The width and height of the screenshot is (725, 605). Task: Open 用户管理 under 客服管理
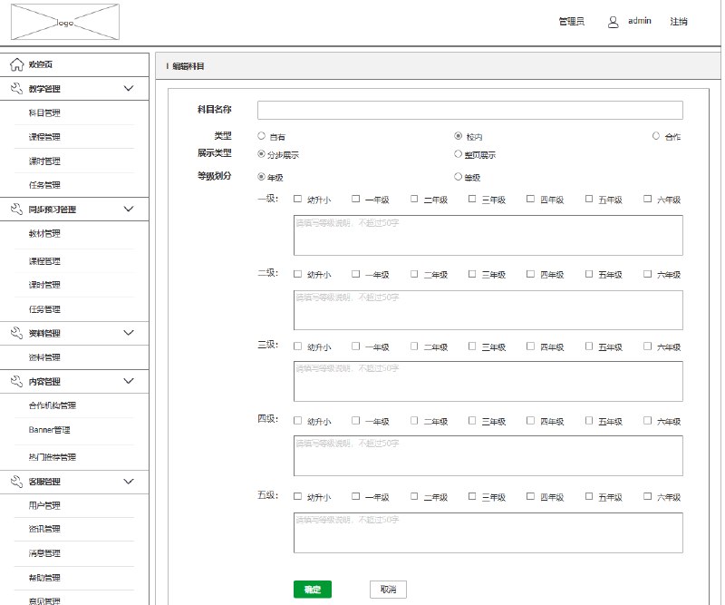44,505
